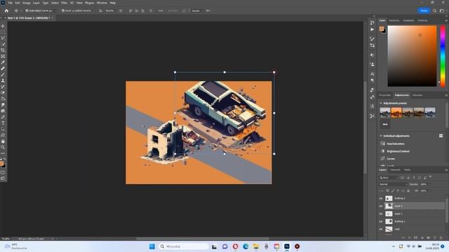Click the Create new layer icon

435,238
